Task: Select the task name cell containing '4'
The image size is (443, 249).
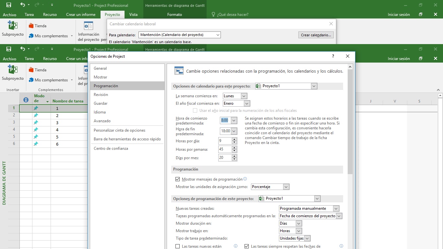Action: tap(69, 130)
